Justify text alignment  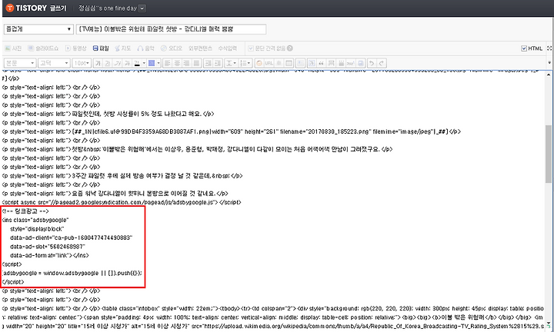pos(197,63)
